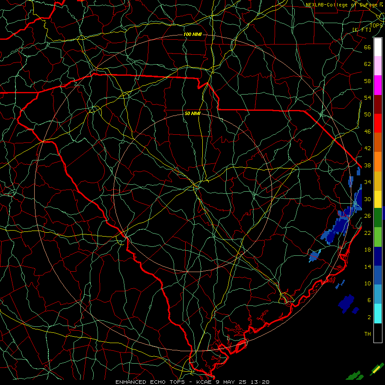Click the medium blue 18 kft legend swatch
Image resolution: width=385 pixels, height=385 pixels.
(x=378, y=275)
